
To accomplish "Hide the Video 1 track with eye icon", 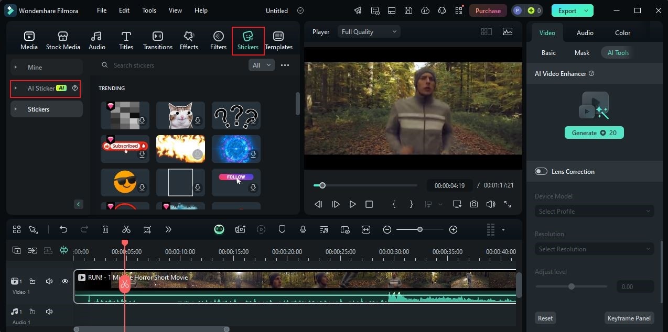I will click(x=65, y=281).
